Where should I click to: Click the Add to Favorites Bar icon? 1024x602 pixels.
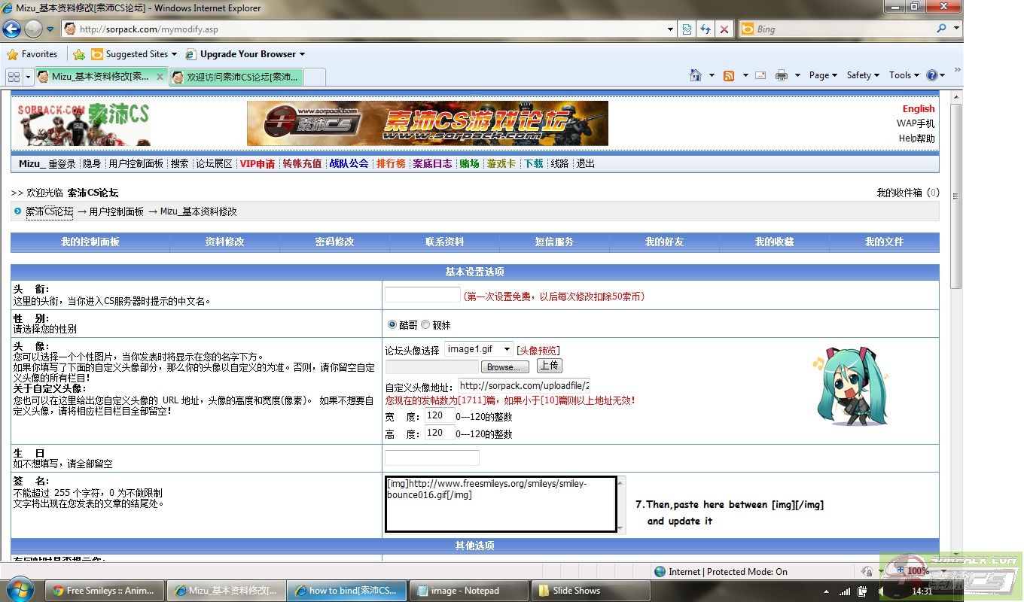(78, 54)
